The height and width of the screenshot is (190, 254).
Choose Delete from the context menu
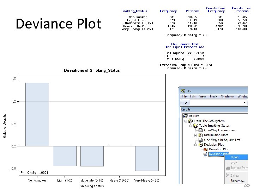(237, 175)
